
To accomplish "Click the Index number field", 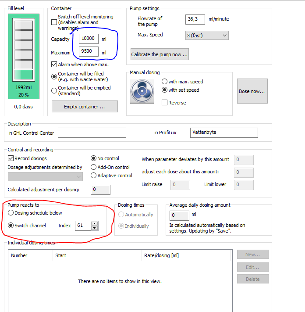I will (83, 226).
